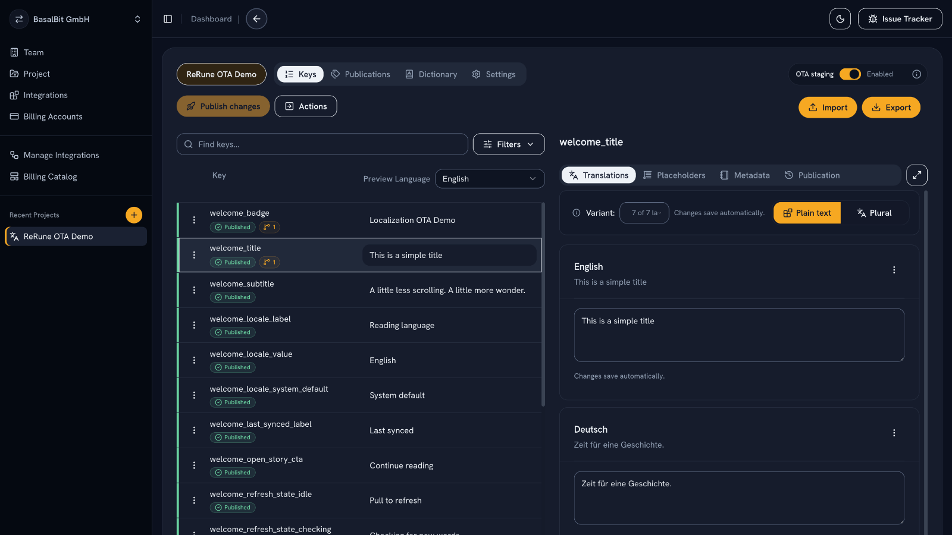The width and height of the screenshot is (952, 535).
Task: Open the Deutsch translation options menu
Action: 894,433
